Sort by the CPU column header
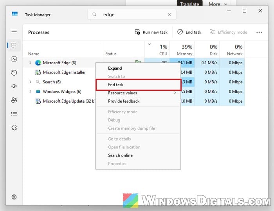274x211 pixels. click(157, 49)
